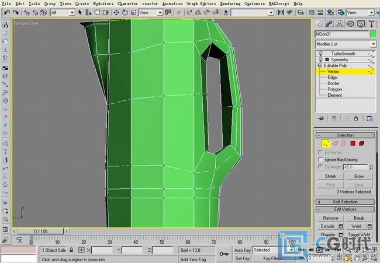Open the Customize menu
Screen dimensions: 380x263
(254, 3)
